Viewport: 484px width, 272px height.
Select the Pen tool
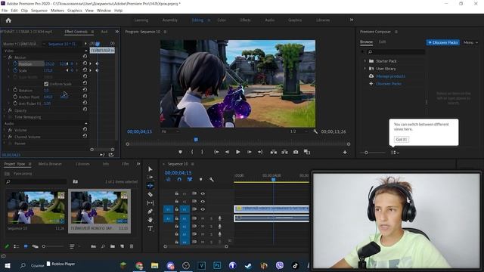(x=150, y=212)
